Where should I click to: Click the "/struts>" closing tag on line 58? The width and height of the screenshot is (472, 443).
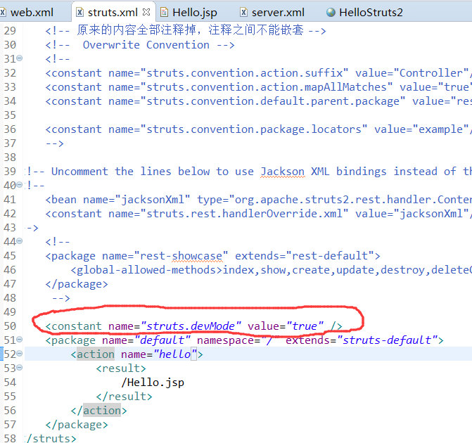(x=51, y=438)
